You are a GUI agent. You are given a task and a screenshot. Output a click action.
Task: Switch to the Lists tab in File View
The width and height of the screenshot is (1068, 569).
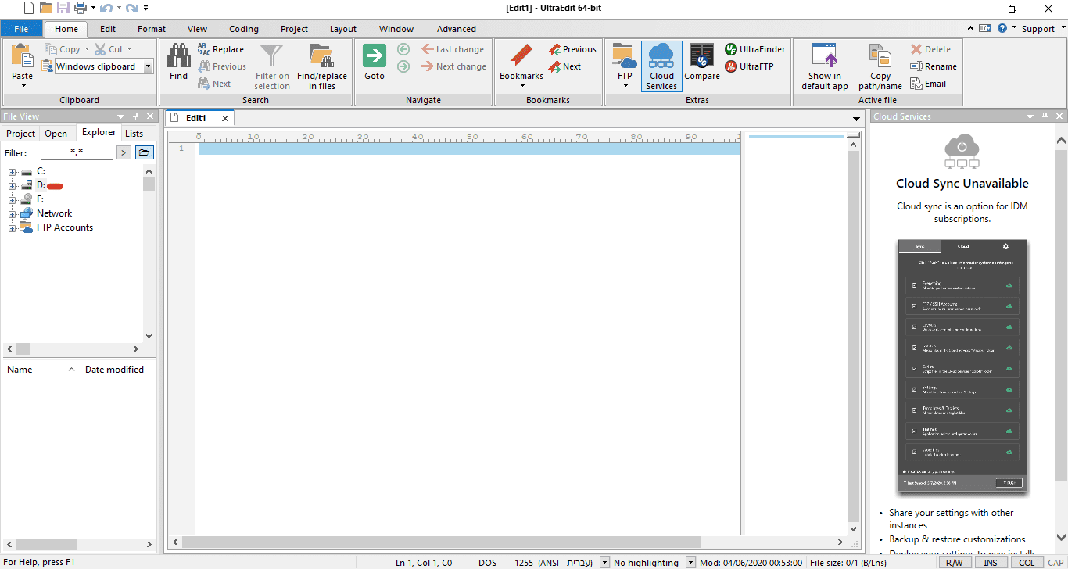click(x=134, y=134)
